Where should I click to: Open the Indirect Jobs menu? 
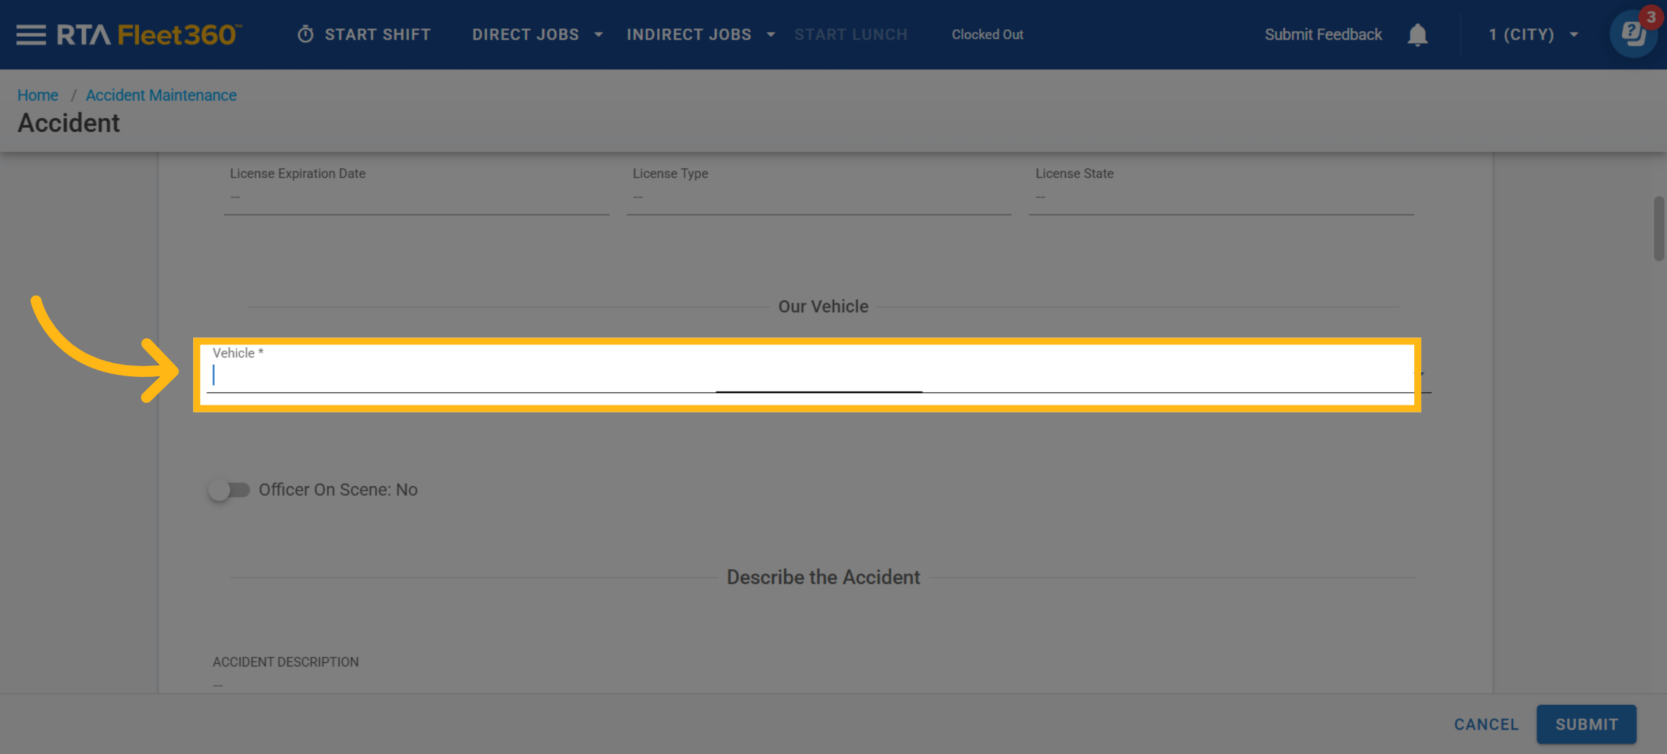point(688,35)
